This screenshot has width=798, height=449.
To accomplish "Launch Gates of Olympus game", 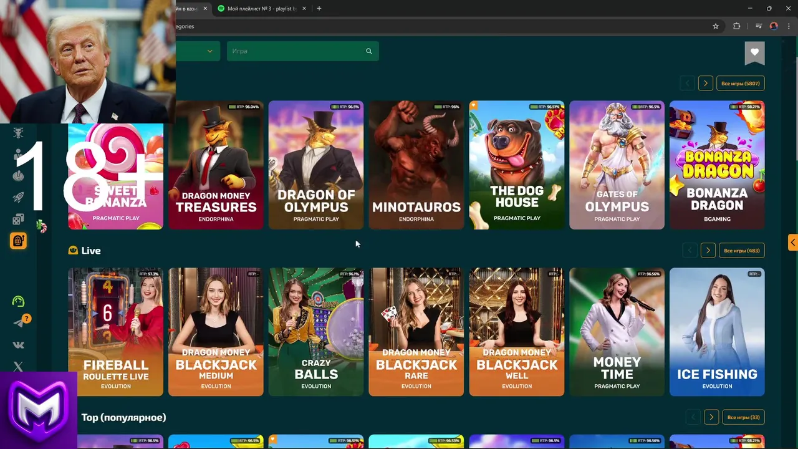I will (x=617, y=165).
